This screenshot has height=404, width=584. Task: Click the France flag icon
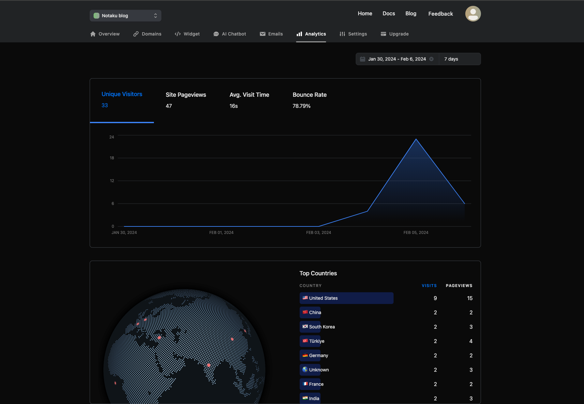point(305,384)
